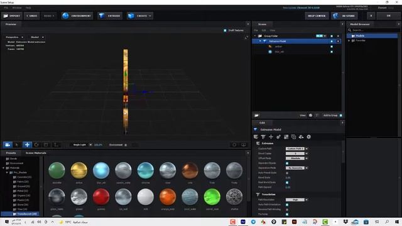The height and width of the screenshot is (226, 402).
Task: Collapse the Materials folder in Presets tree
Action: 3,168
